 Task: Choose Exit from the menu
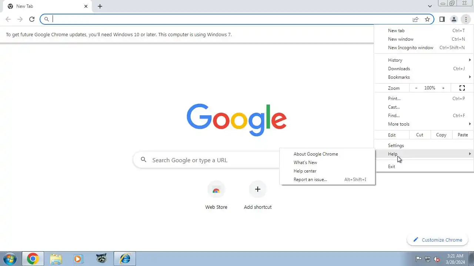click(x=424, y=167)
